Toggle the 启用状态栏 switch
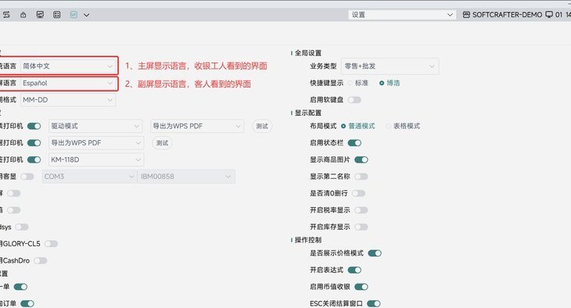571x308 pixels. coord(354,143)
